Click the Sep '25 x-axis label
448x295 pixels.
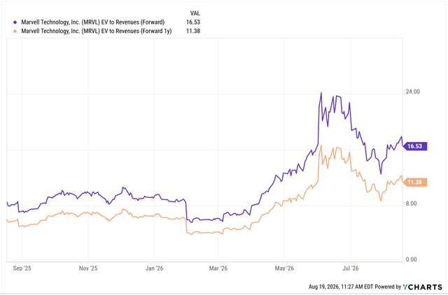tap(22, 268)
